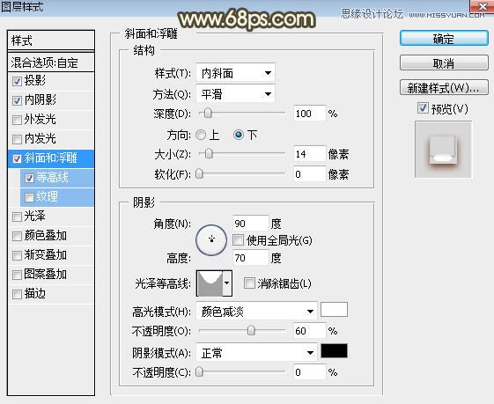494x404 pixels.
Task: Open the 方法 technique dropdown showing 平滑
Action: (x=235, y=94)
